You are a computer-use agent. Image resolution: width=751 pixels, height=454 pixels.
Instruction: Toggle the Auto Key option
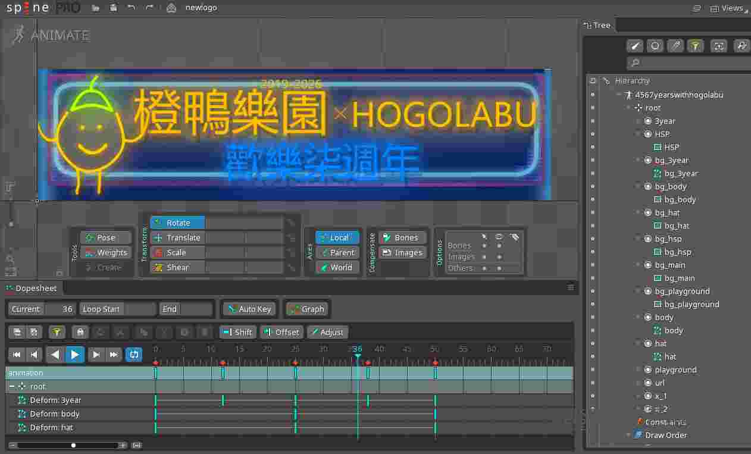(248, 309)
